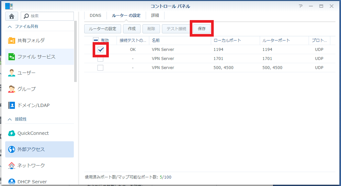Toggle the 有効 header select-all checkbox

pyautogui.click(x=96, y=40)
